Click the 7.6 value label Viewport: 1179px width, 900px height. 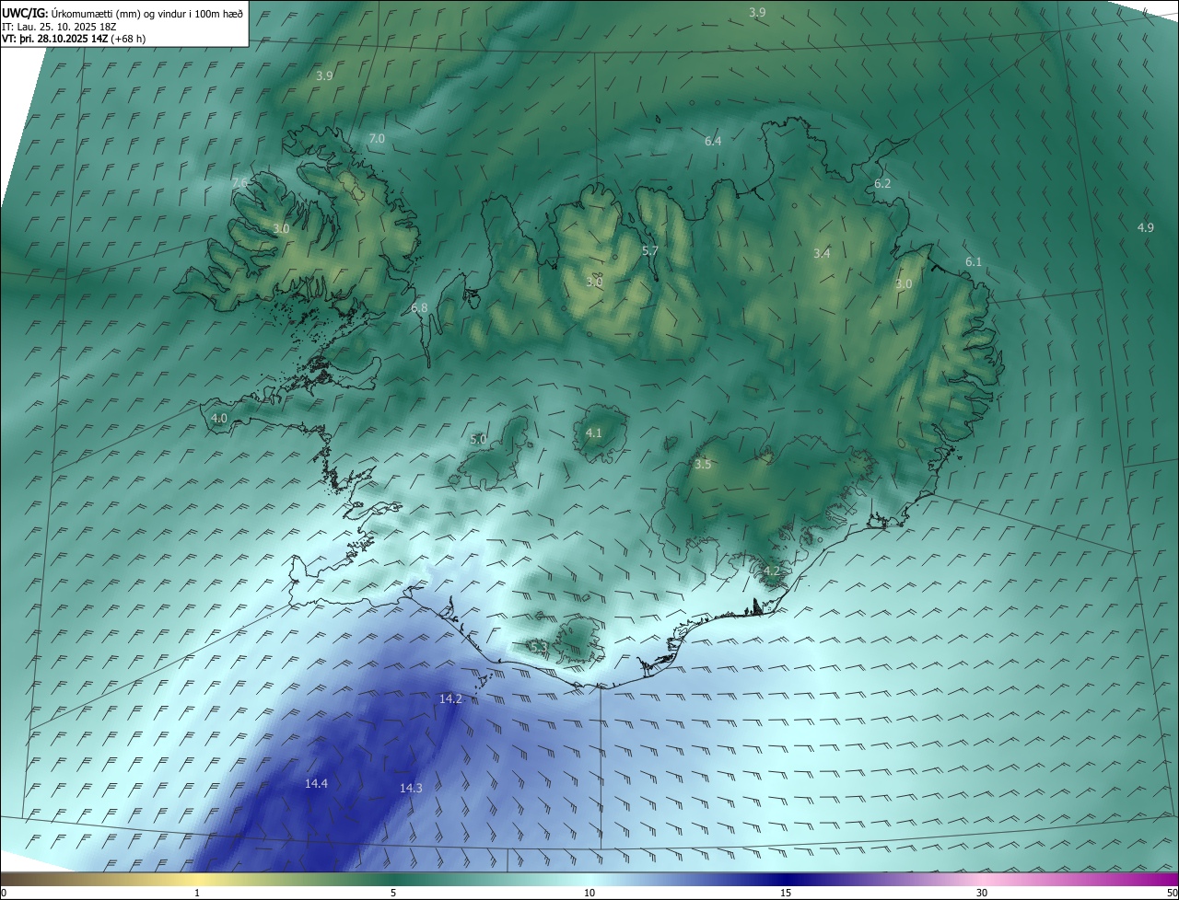tap(239, 183)
